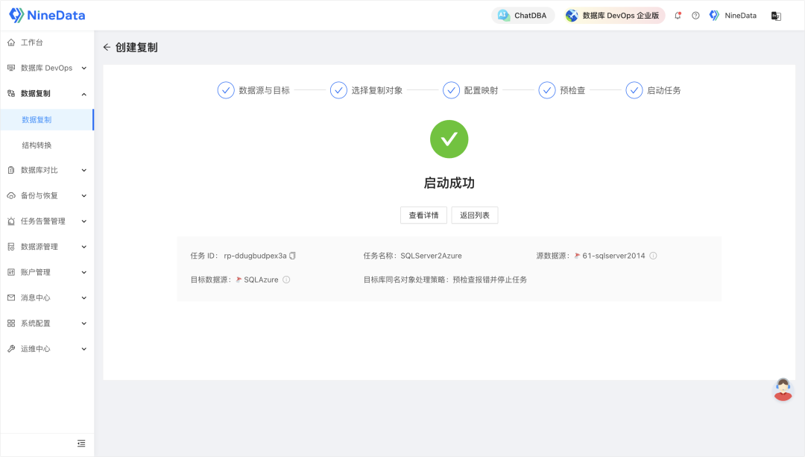Copy the task ID rp-ddugbudpex3a

click(293, 256)
